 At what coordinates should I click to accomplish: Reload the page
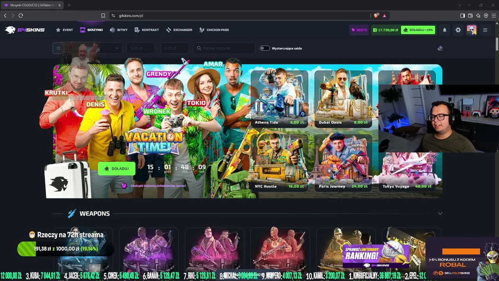point(21,16)
